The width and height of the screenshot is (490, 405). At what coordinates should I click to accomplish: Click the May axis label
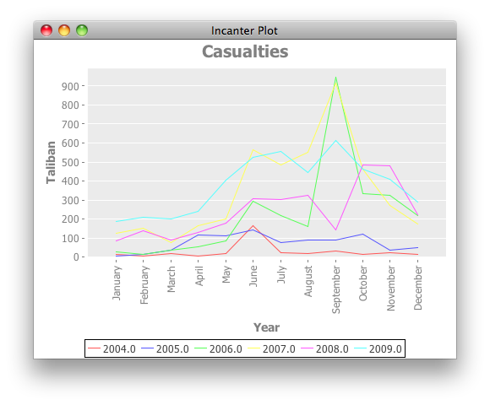tap(226, 274)
